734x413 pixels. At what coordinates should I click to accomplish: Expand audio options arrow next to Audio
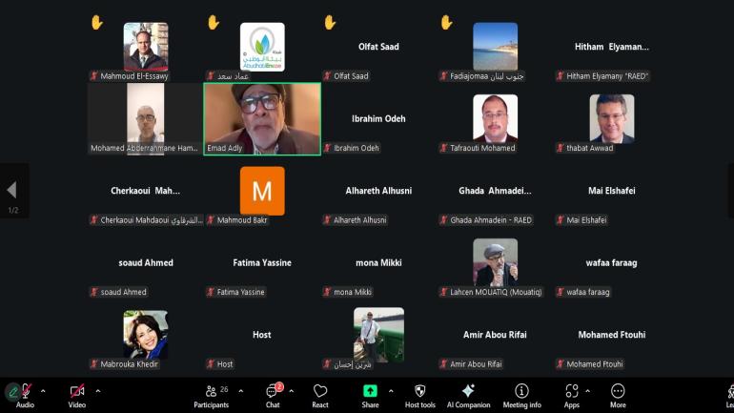pos(43,390)
